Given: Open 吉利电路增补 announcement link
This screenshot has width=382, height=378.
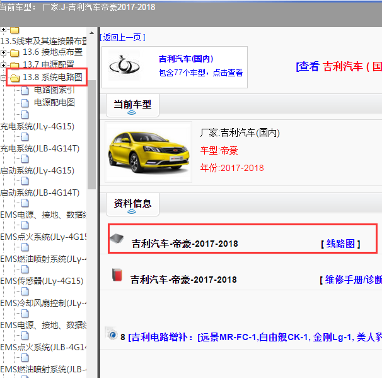Looking at the screenshot, I should pos(255,337).
